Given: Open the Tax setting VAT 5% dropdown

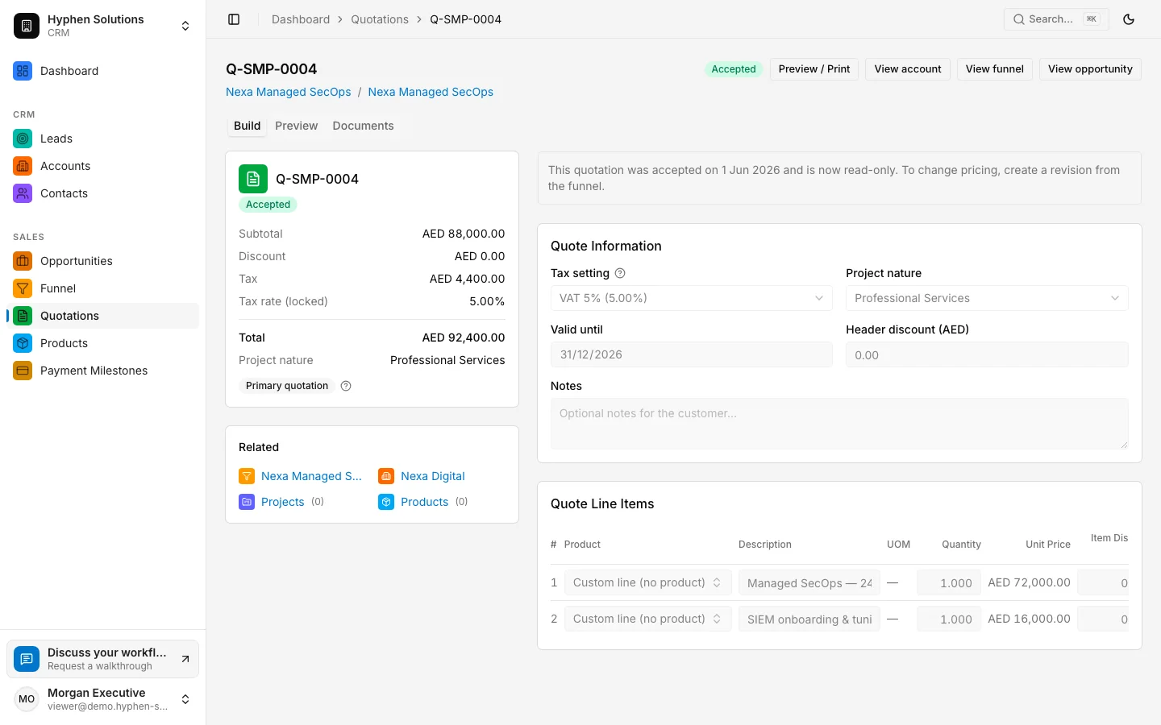Looking at the screenshot, I should pyautogui.click(x=692, y=298).
